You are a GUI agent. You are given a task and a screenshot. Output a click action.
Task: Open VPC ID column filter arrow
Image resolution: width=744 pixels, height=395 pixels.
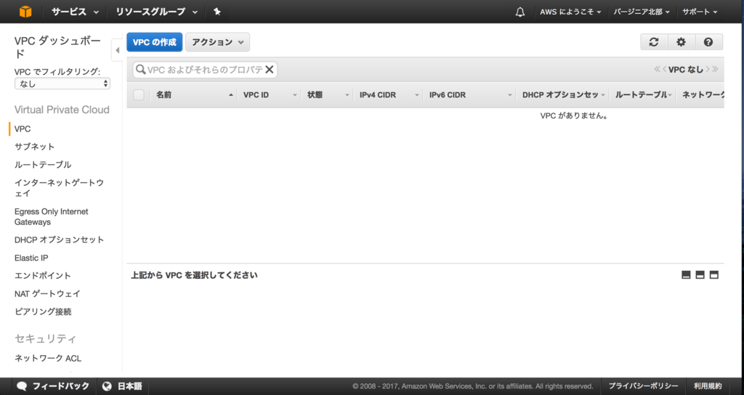pyautogui.click(x=295, y=95)
